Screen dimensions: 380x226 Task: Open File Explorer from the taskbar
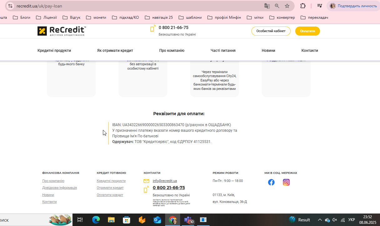point(111,220)
